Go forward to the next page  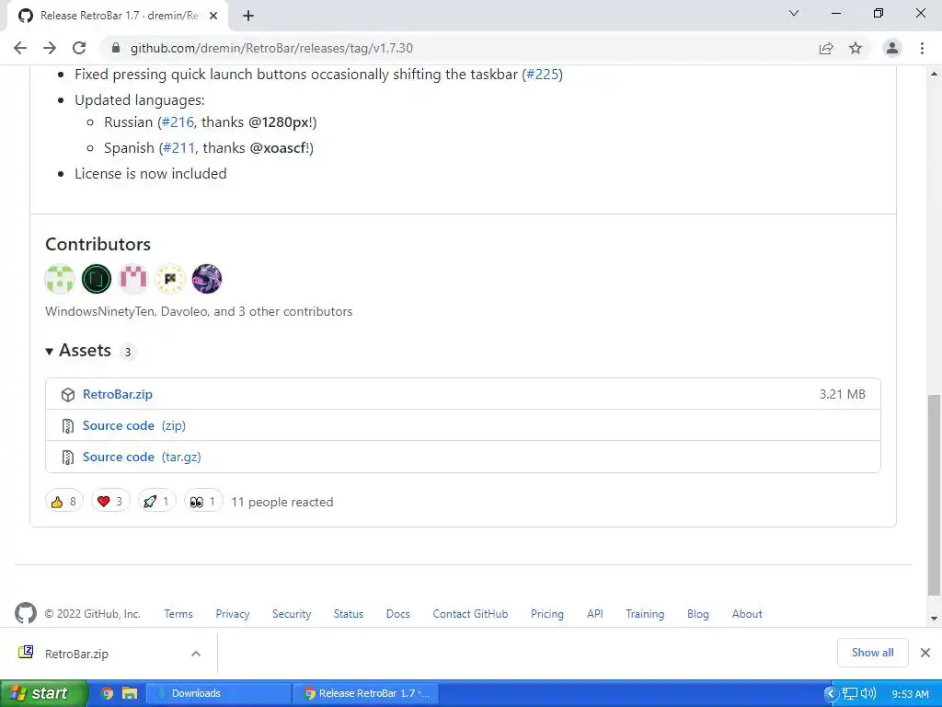(x=50, y=48)
